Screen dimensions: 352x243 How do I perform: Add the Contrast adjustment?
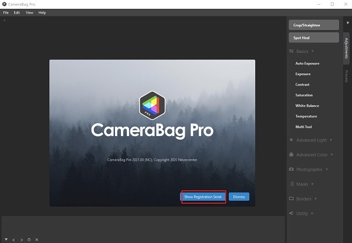(x=302, y=85)
